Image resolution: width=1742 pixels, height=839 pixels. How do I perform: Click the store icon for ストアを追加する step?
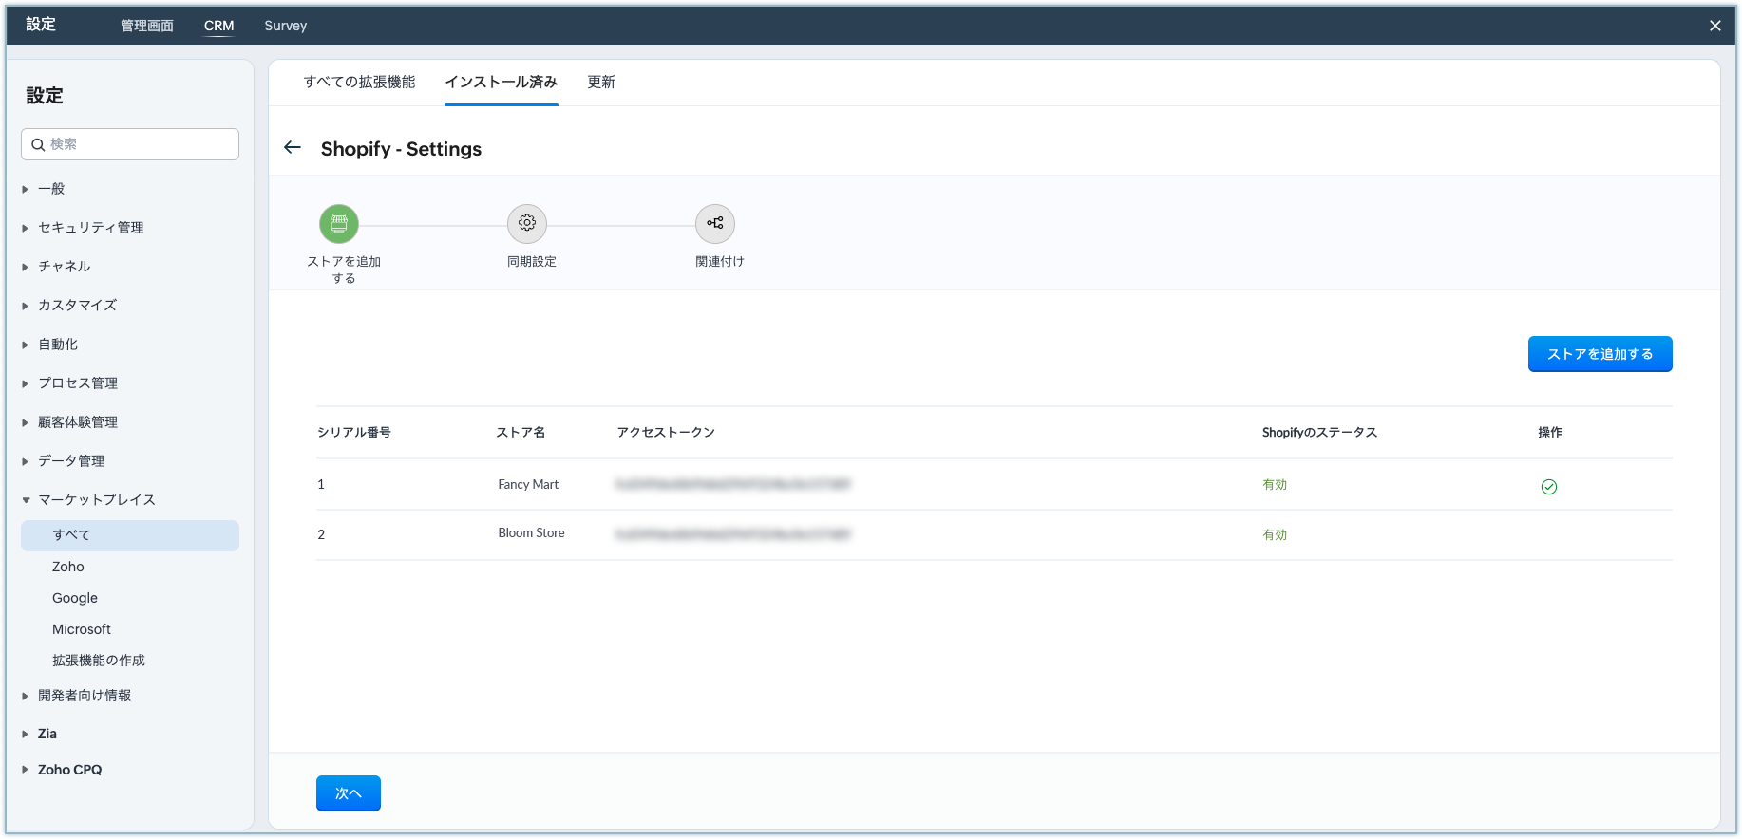click(x=339, y=224)
